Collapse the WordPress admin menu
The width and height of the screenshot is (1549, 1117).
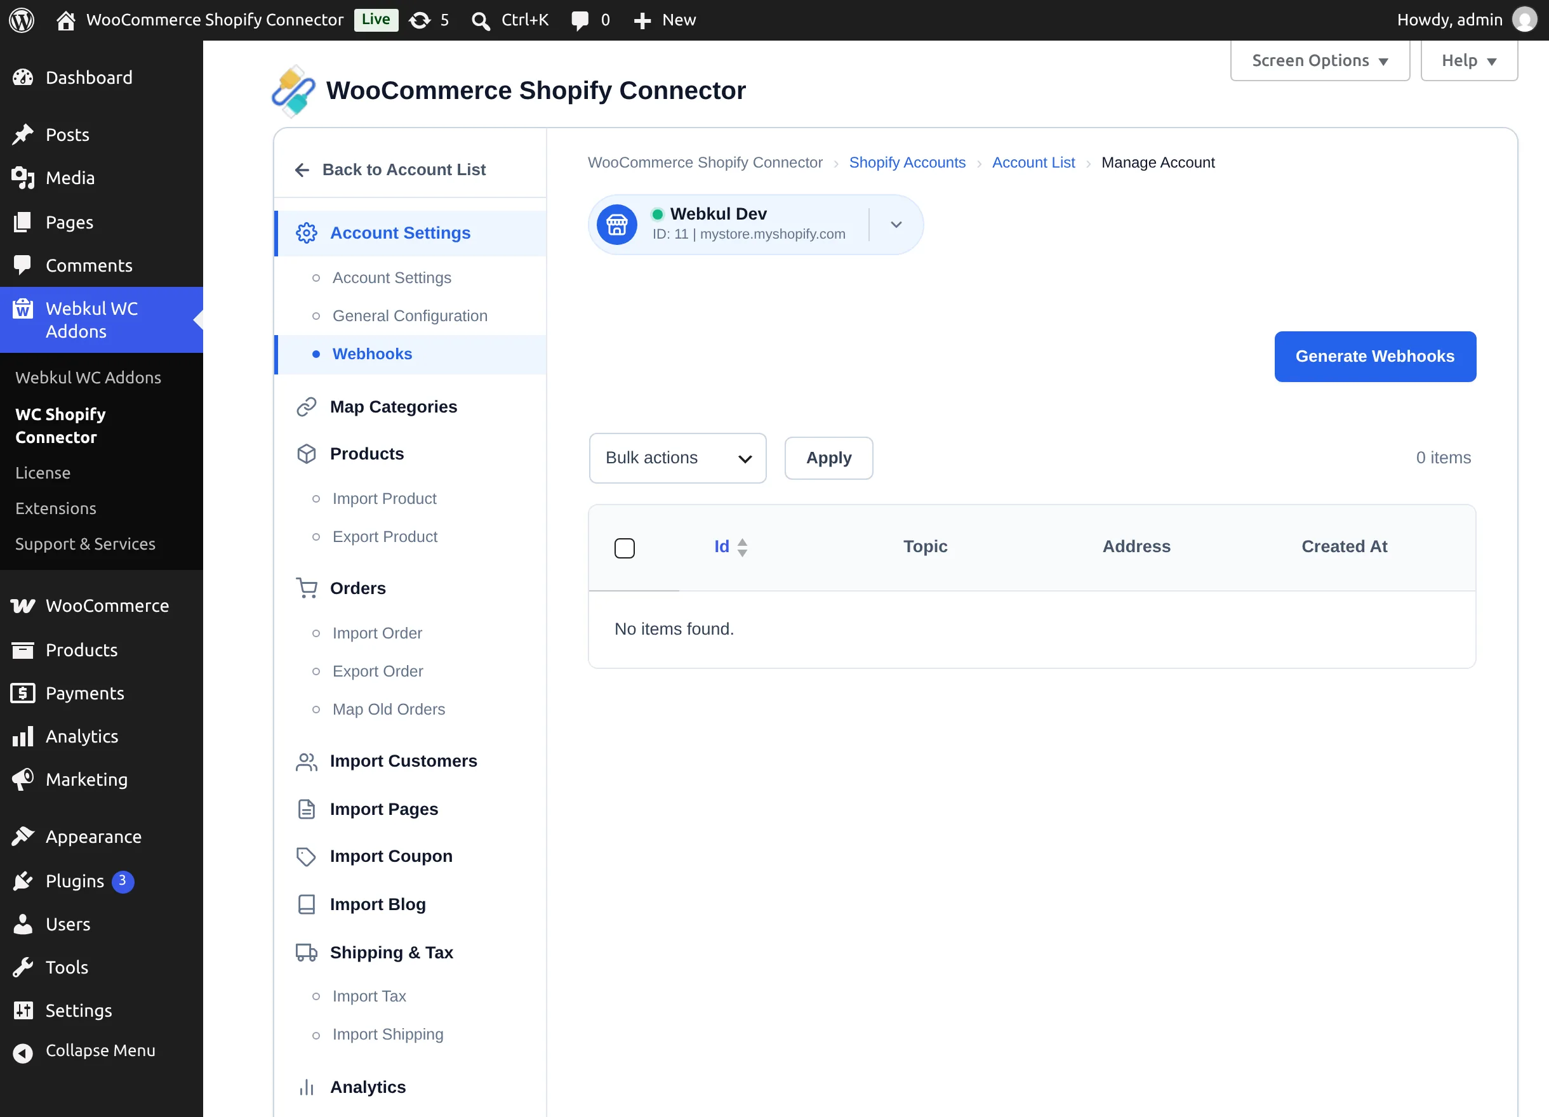click(x=101, y=1052)
